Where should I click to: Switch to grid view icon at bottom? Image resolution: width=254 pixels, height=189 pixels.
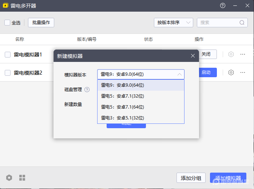point(22,178)
